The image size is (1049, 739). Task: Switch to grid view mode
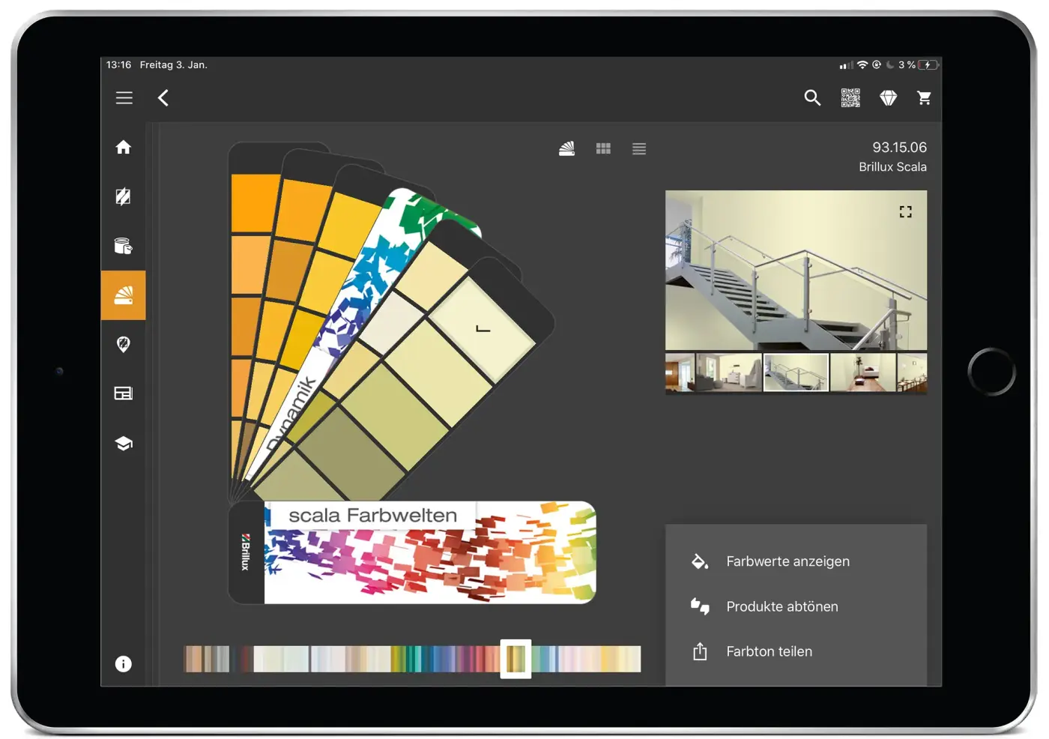click(603, 148)
